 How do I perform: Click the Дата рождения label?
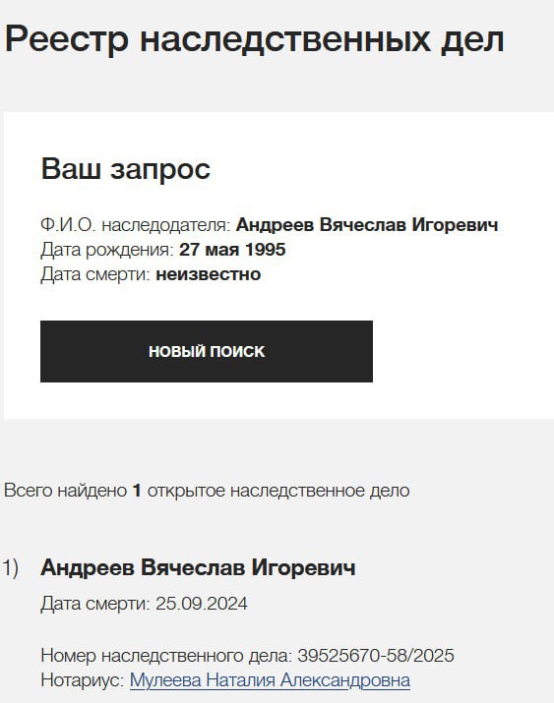(107, 250)
